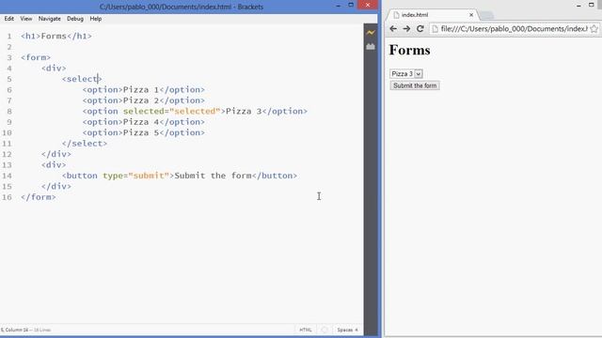
Task: Change Spaces indentation setting in status bar
Action: [347, 330]
